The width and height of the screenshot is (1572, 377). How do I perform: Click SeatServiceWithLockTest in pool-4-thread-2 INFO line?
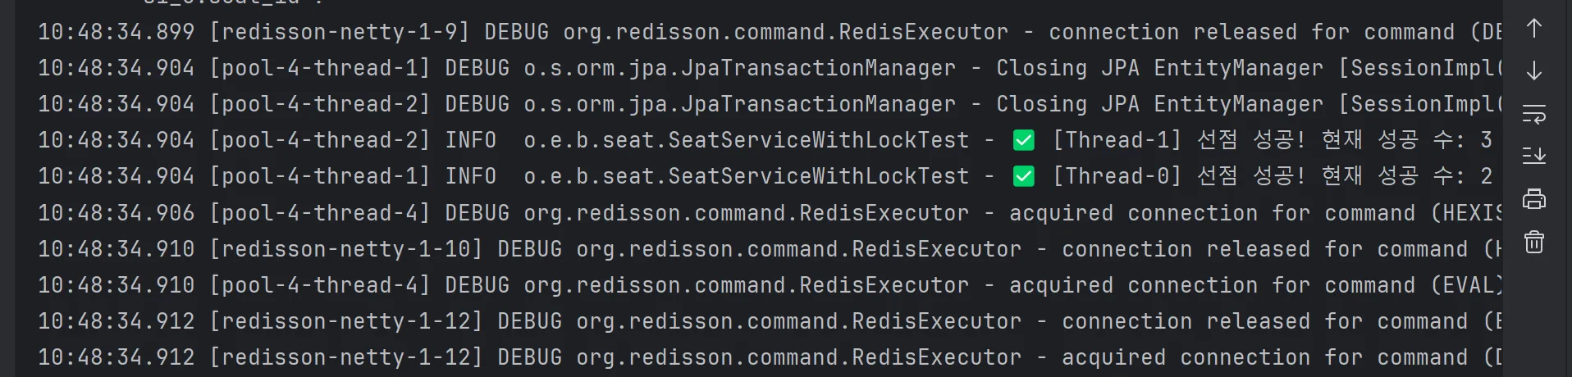tap(818, 140)
